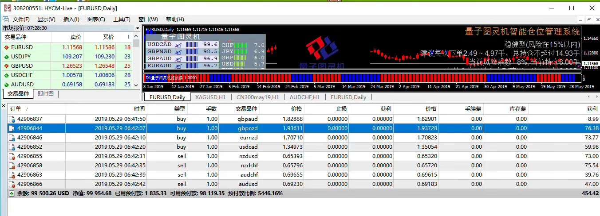This screenshot has height=216, width=600.
Task: Click the order icon for ticket 42906837
Action: click(x=12, y=119)
